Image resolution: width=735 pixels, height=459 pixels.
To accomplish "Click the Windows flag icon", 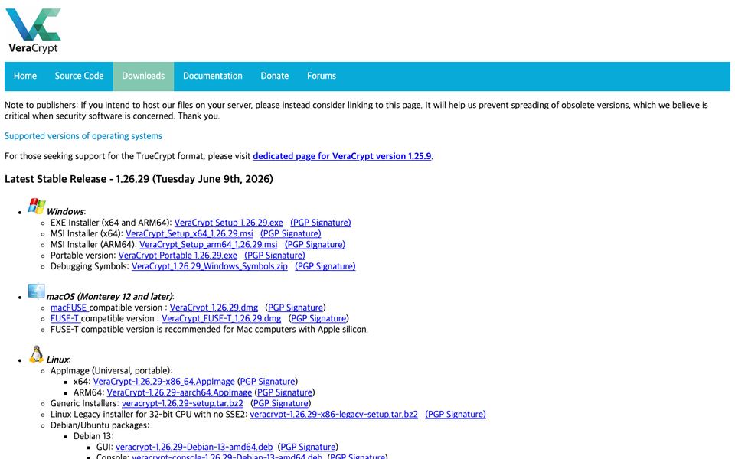I will (36, 206).
